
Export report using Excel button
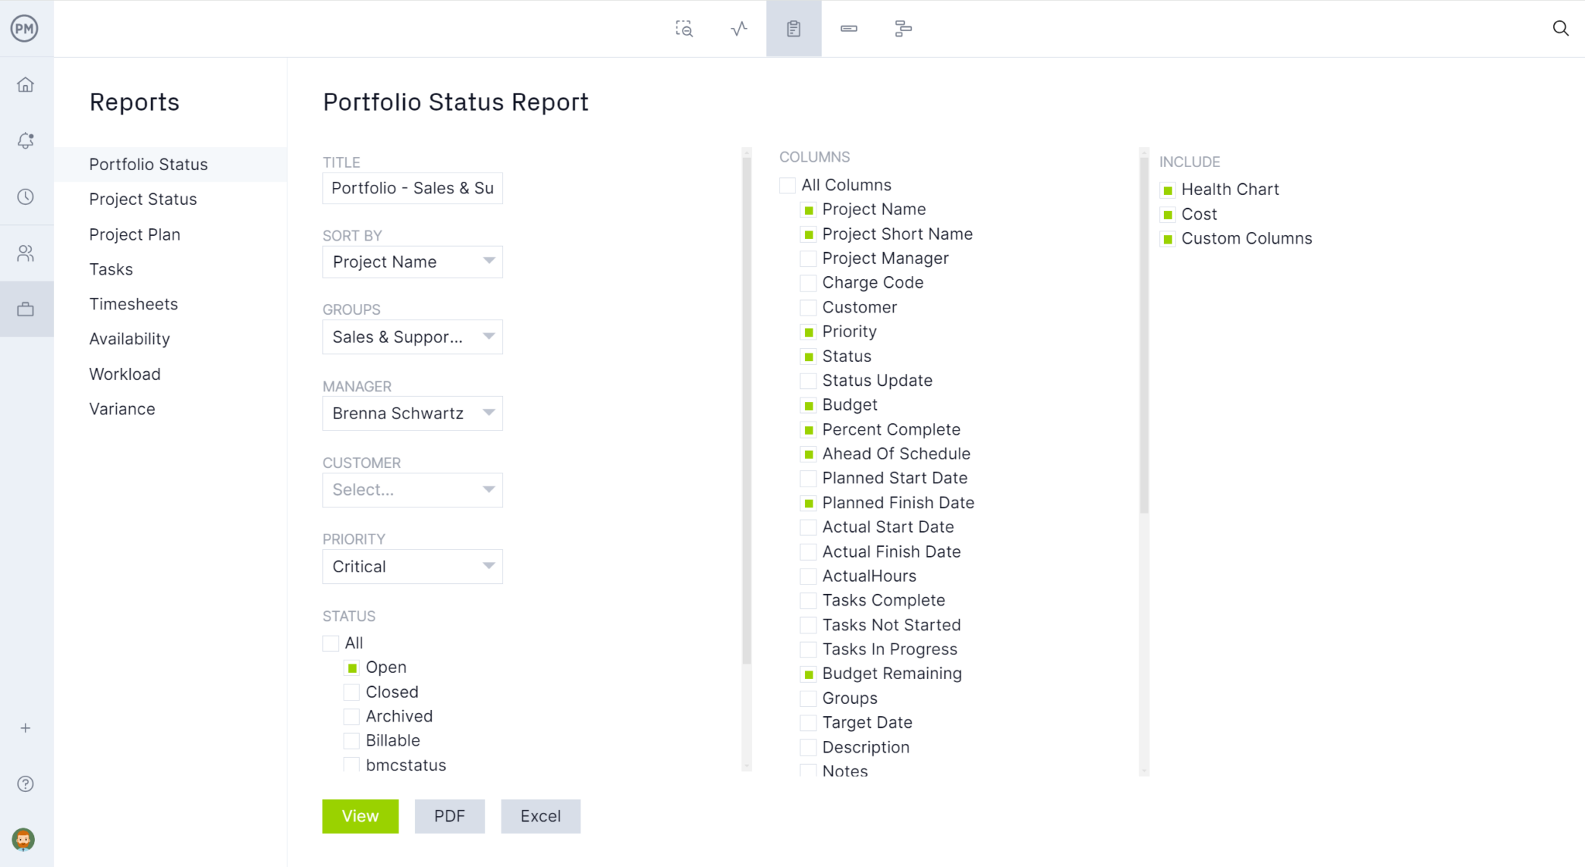[540, 816]
